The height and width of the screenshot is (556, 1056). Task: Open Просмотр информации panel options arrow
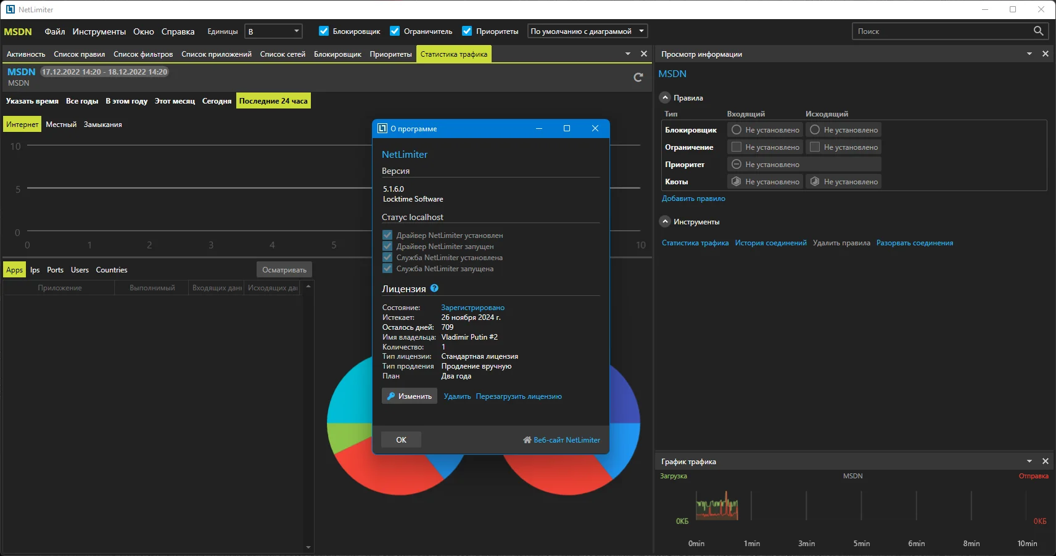click(x=1029, y=54)
